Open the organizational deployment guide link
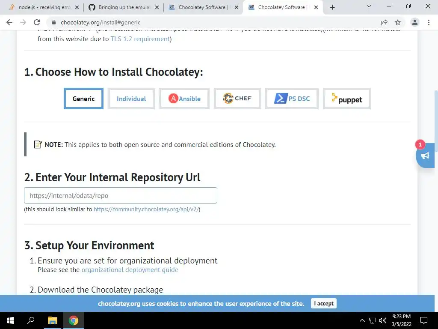Image resolution: width=438 pixels, height=329 pixels. pos(130,270)
